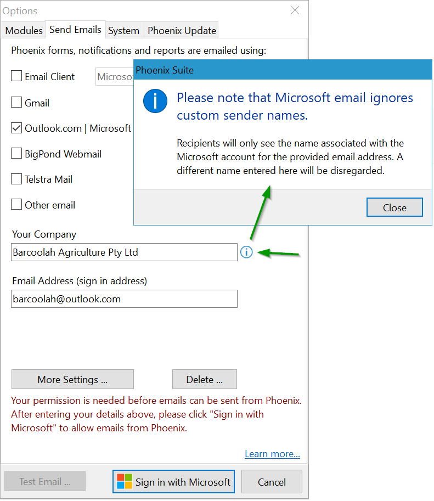Tick the Email Client checkbox
This screenshot has width=434, height=501.
tap(16, 76)
